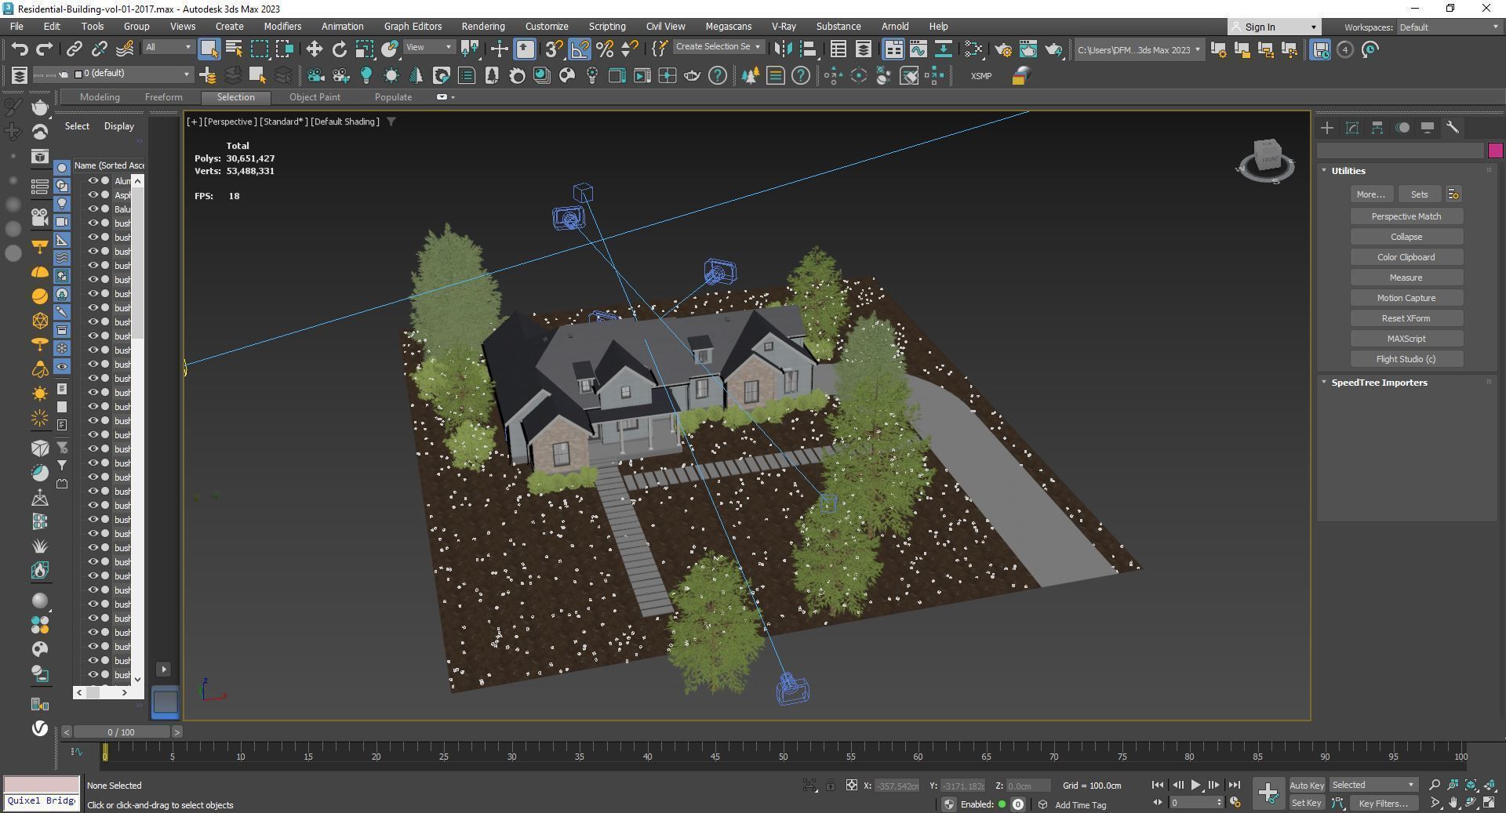
Task: Activate the Select and Link tool
Action: (x=74, y=49)
